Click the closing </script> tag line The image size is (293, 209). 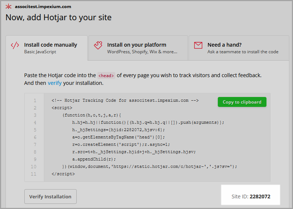point(63,174)
